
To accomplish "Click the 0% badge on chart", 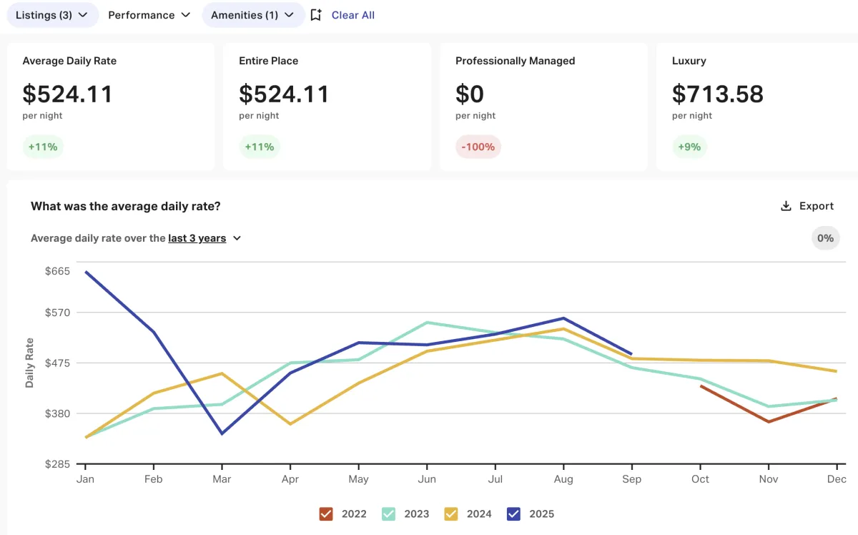I will click(825, 238).
